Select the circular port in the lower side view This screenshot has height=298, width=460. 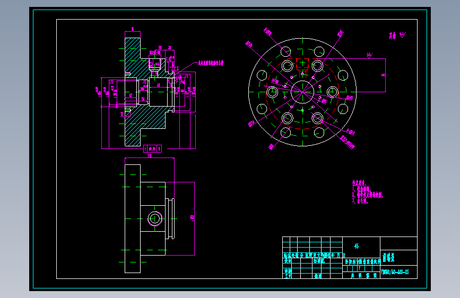click(x=154, y=218)
